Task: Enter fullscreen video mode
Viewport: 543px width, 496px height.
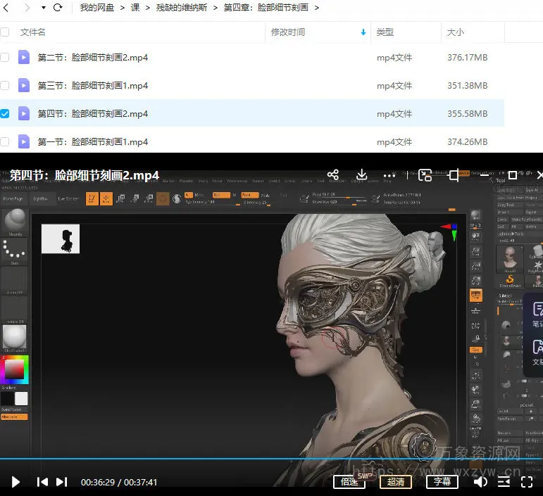Action: (x=526, y=482)
